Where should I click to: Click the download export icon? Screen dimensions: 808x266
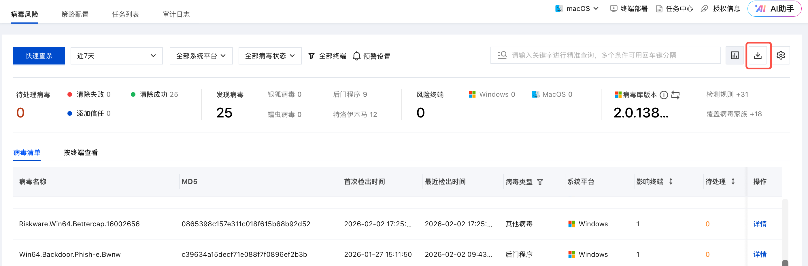click(x=758, y=56)
